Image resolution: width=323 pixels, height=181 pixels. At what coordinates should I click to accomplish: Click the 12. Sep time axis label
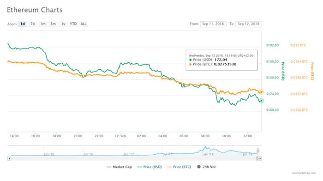tap(120, 136)
